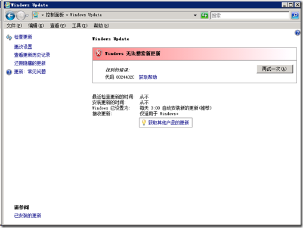This screenshot has height=228, width=303.
Task: Open 还原隐藏的更新 link
Action: tap(30, 63)
